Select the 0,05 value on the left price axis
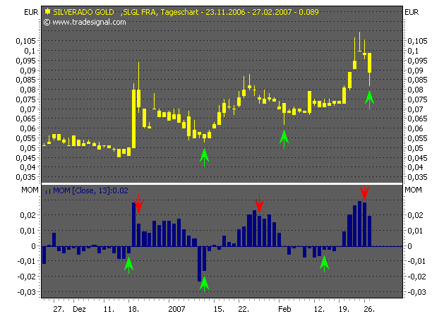444x321 pixels. coord(28,148)
